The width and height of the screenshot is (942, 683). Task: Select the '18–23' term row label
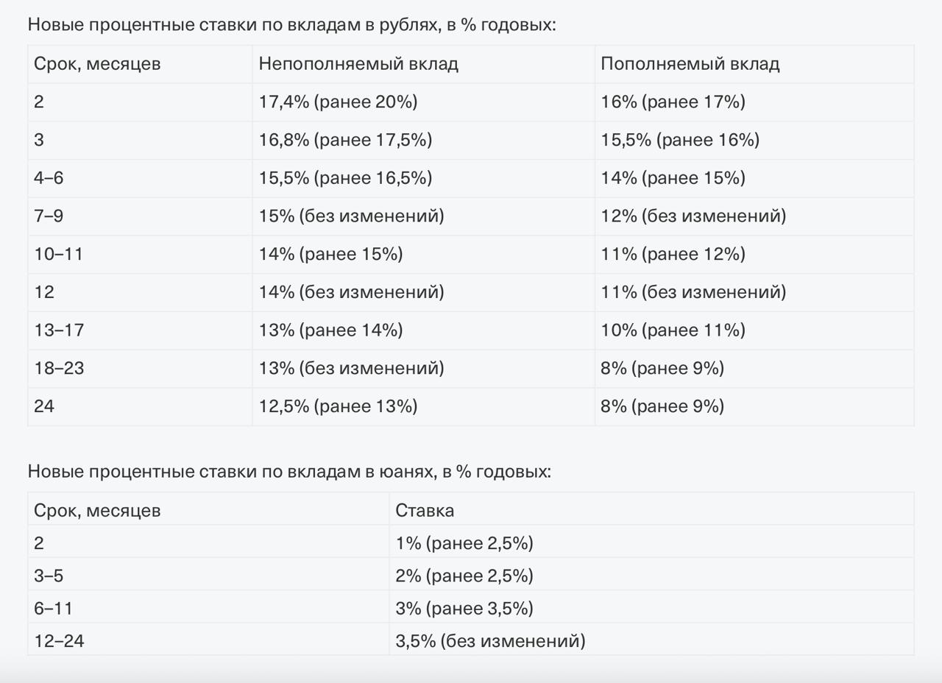click(x=59, y=368)
